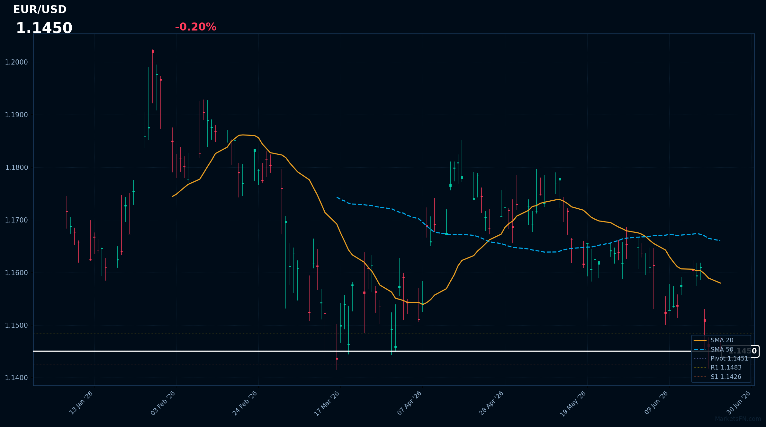Click the Pivot 1.1451 legend entry

tap(721, 359)
